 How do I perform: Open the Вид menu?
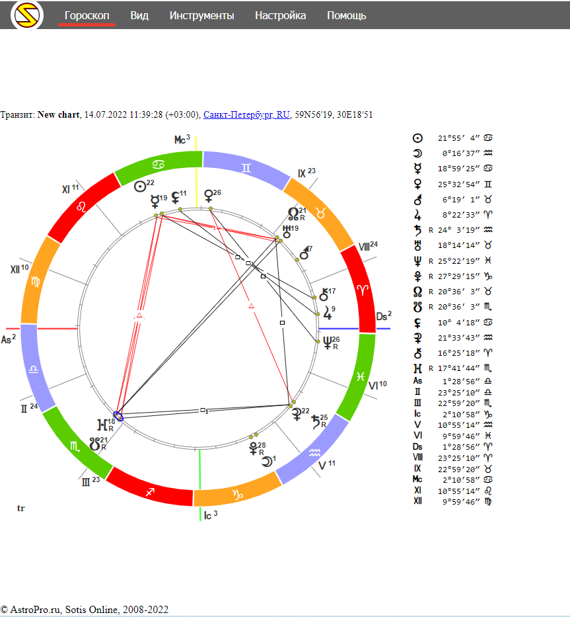(139, 15)
